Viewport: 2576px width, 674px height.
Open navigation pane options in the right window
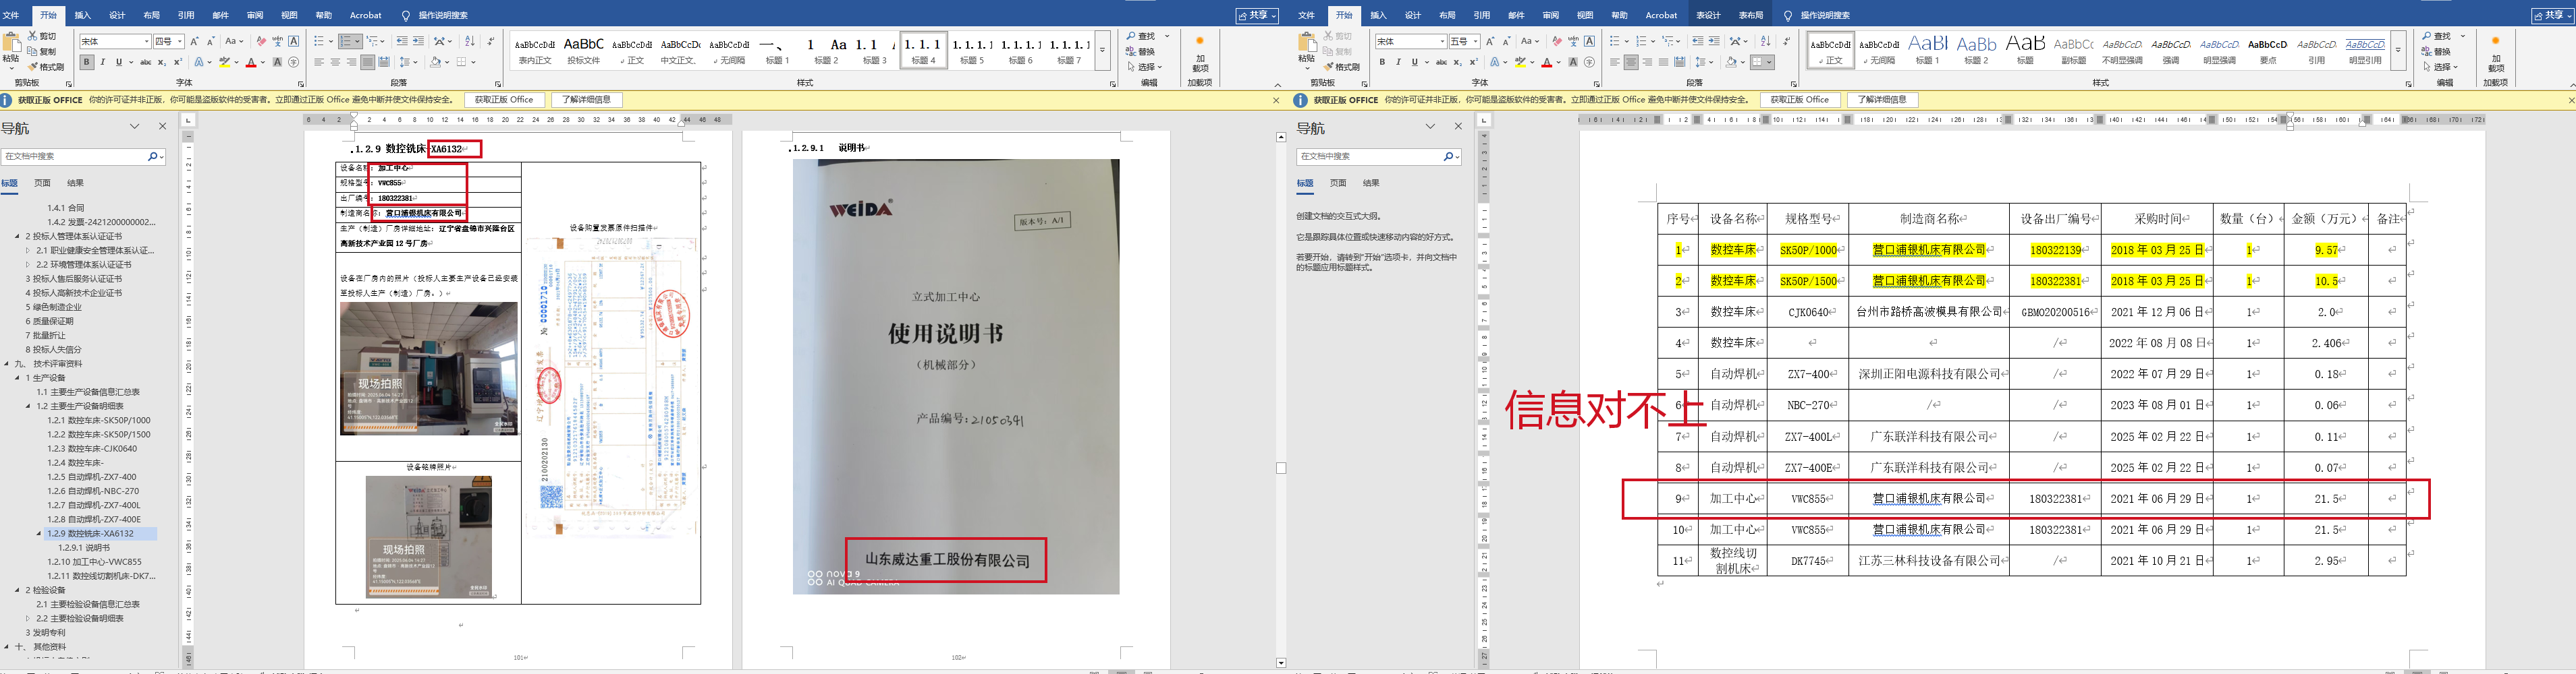click(1430, 127)
